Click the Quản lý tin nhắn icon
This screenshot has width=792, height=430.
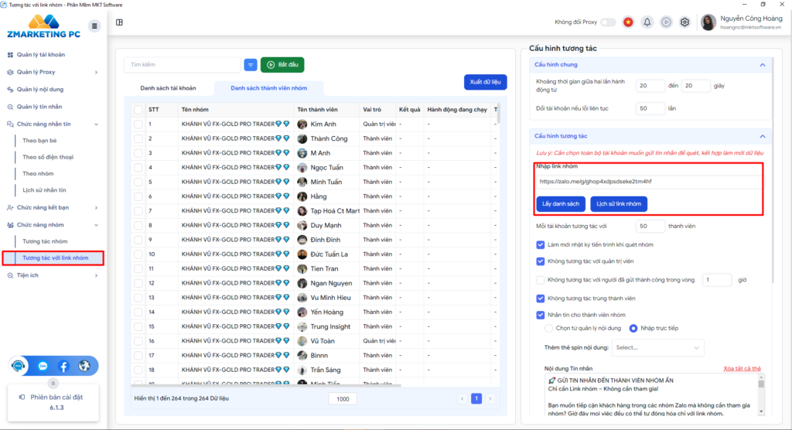10,107
